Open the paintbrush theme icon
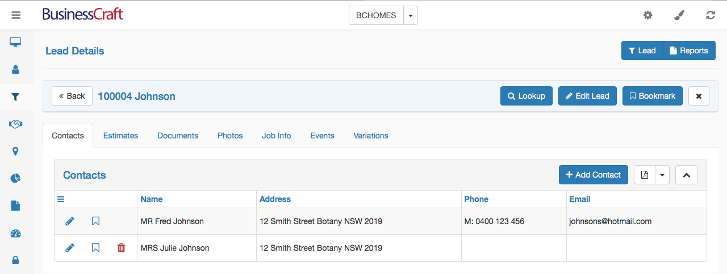Screen dimensions: 727x274 point(679,15)
